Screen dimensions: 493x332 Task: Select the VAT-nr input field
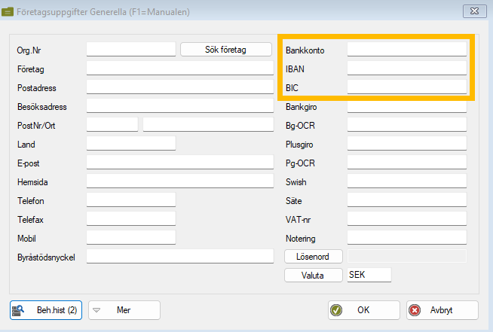(x=406, y=219)
